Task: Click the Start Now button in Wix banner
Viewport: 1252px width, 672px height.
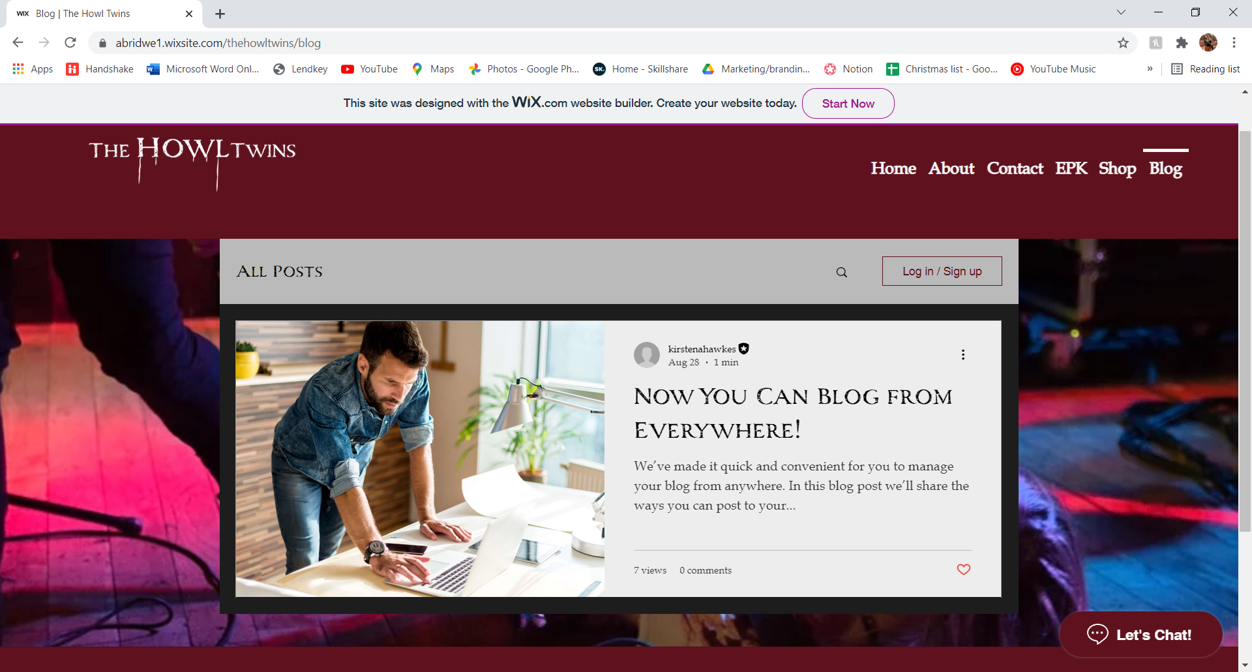Action: point(848,103)
